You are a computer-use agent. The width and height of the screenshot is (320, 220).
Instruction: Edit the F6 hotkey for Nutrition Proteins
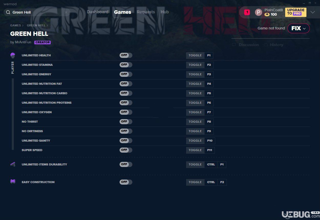(209, 103)
